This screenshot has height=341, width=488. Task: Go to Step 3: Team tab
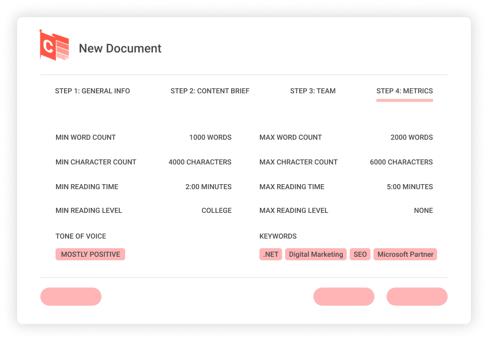point(313,91)
